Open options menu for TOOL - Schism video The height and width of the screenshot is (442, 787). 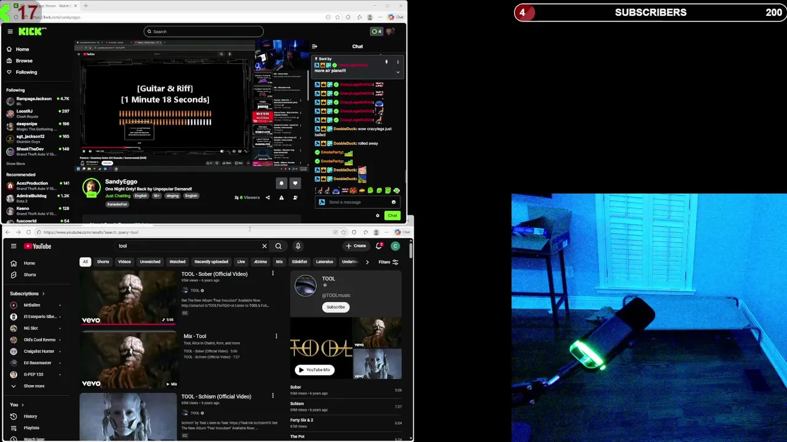(273, 397)
